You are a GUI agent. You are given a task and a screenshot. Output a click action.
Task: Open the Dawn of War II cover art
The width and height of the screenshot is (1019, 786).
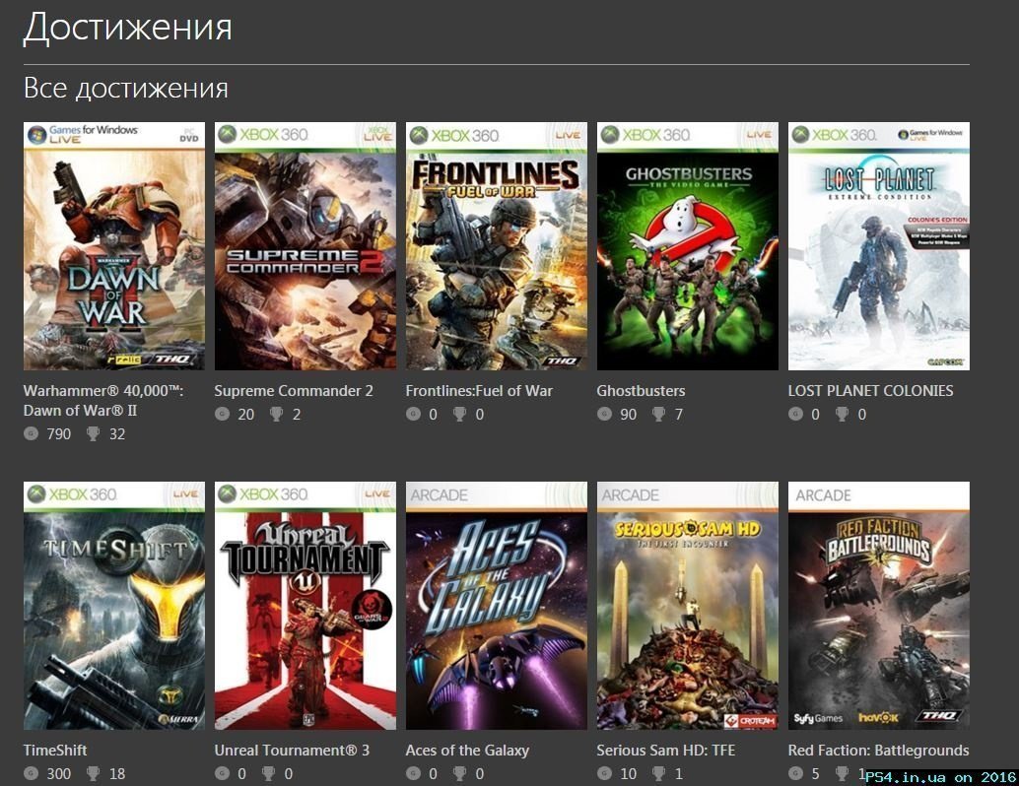click(113, 246)
